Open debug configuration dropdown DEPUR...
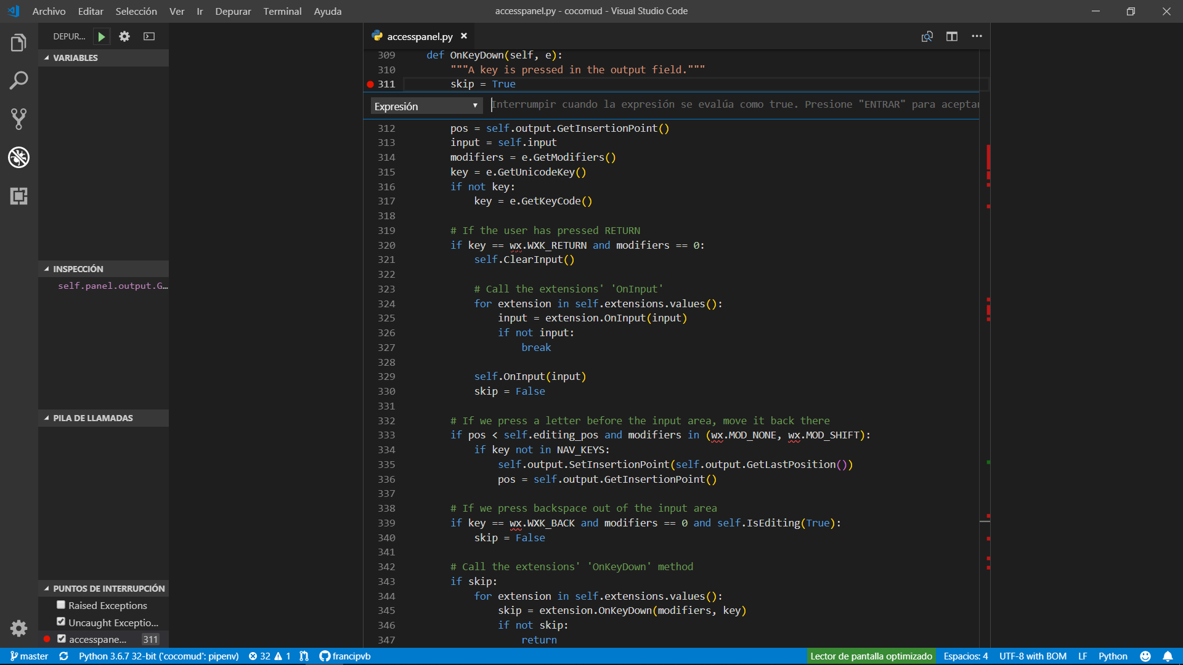This screenshot has height=665, width=1183. [x=69, y=36]
